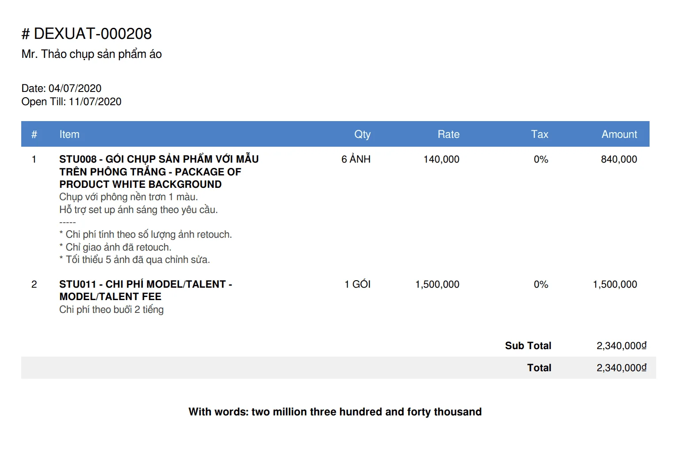
Task: Click the Date 04/07/2020 text
Action: 61,88
